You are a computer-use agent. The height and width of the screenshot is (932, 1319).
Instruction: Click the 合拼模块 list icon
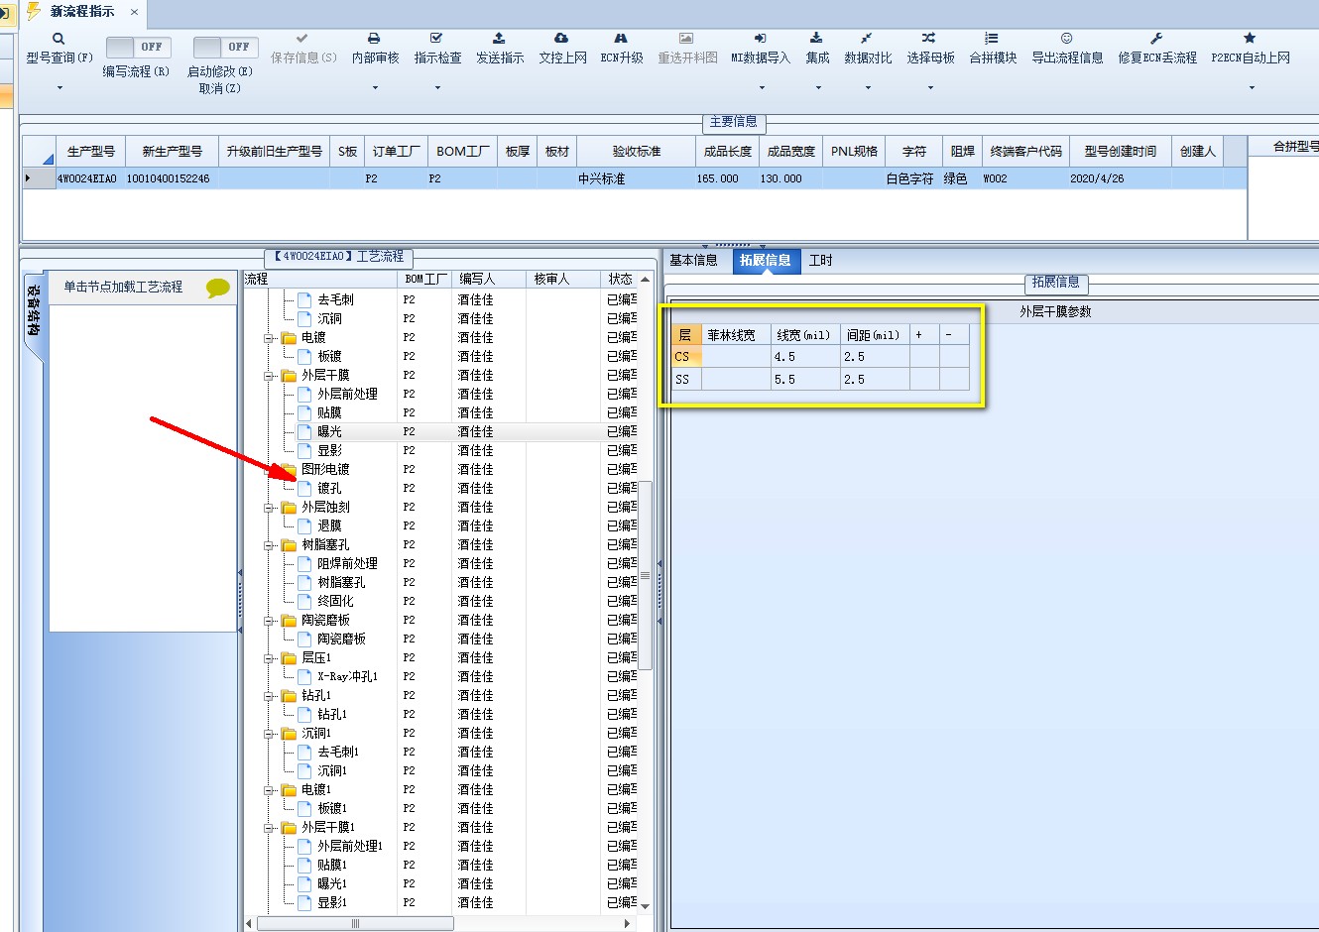[992, 39]
